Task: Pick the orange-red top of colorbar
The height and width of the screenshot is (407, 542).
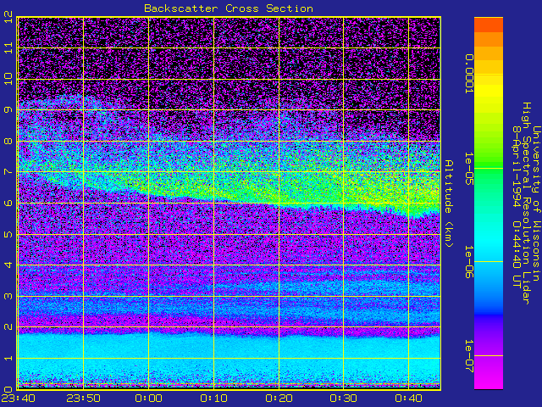Action: coord(489,25)
